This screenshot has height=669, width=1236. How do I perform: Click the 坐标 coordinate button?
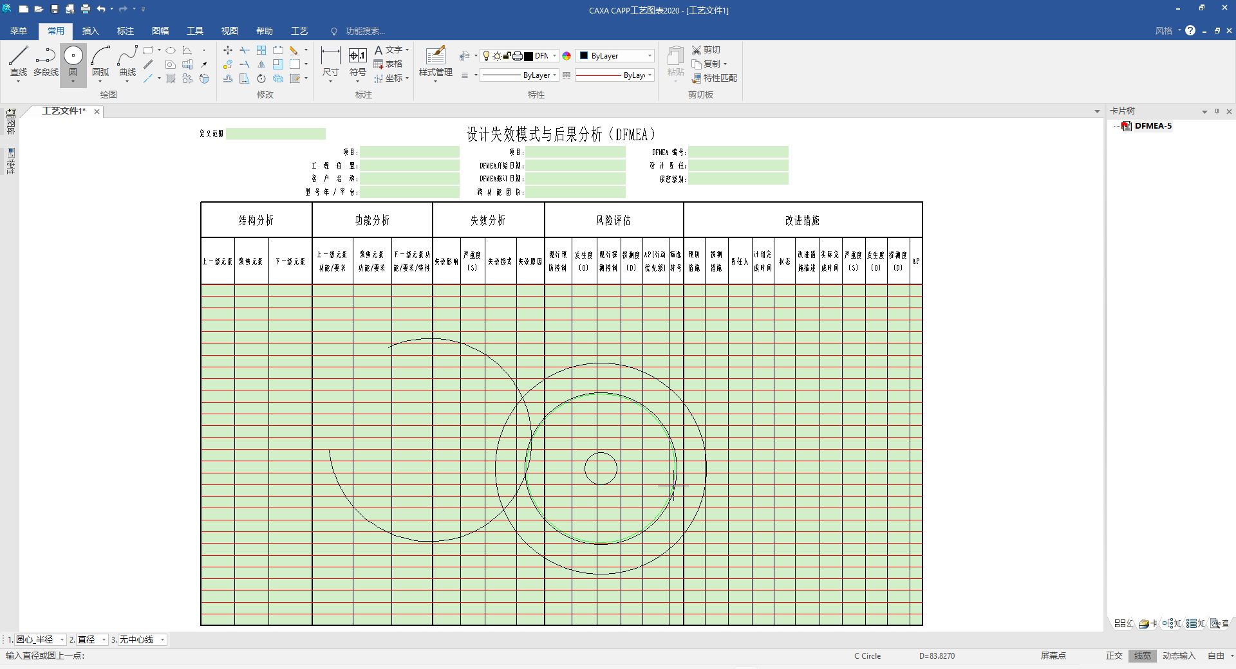[391, 78]
